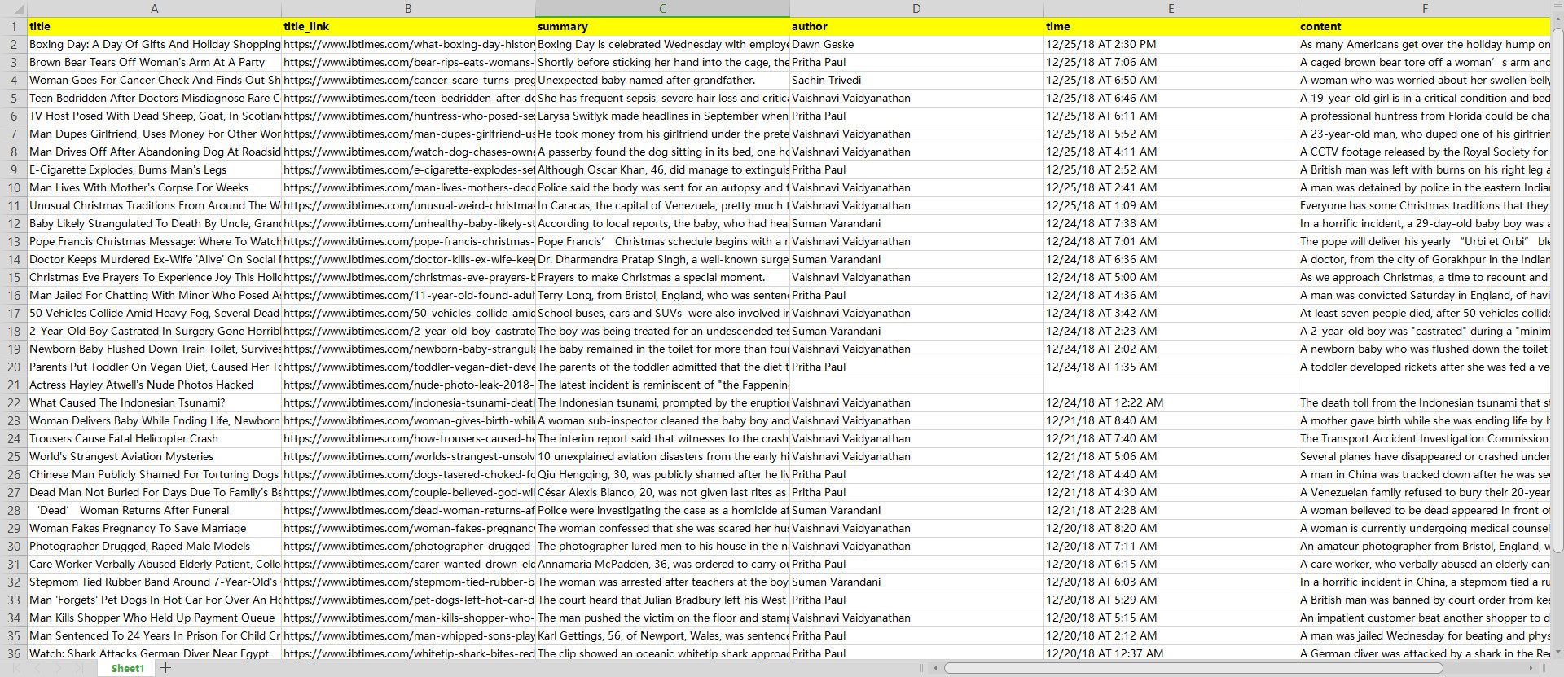Click the '12/20/18 AT 12:37 AM' time cell
The width and height of the screenshot is (1564, 677).
[x=1171, y=653]
